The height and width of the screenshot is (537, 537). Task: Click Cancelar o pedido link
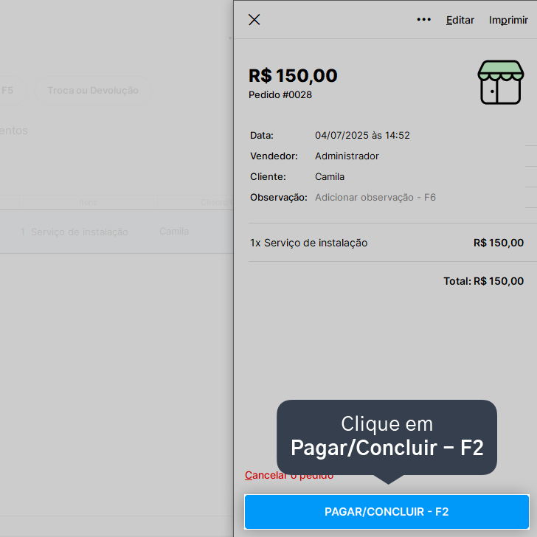(289, 475)
